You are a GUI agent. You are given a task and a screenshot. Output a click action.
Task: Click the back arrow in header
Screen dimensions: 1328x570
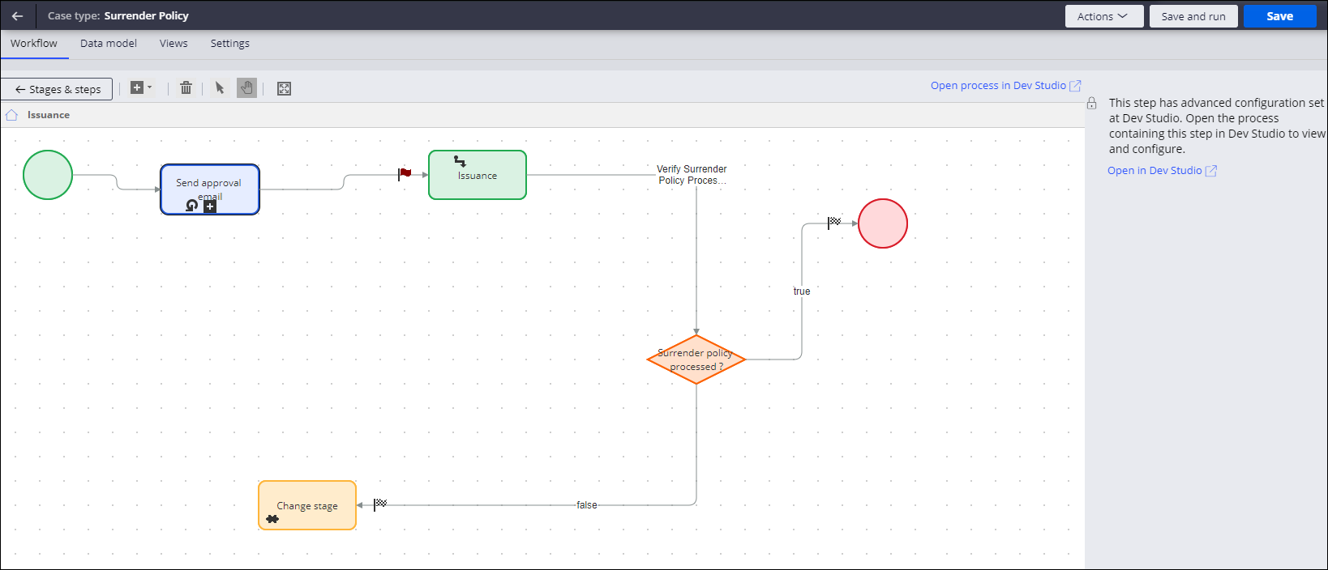click(18, 16)
